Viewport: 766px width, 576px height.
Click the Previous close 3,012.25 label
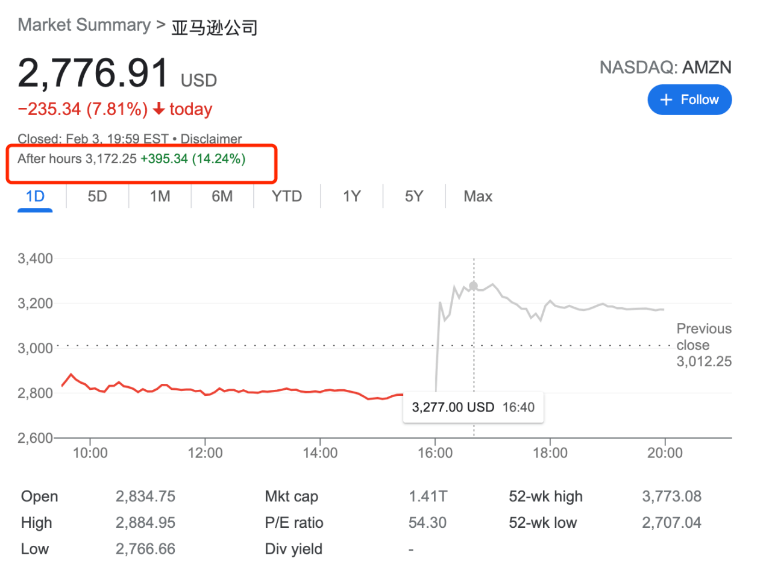(x=703, y=345)
